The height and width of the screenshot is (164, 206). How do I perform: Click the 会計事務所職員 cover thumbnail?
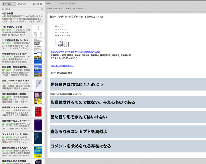click(x=38, y=98)
